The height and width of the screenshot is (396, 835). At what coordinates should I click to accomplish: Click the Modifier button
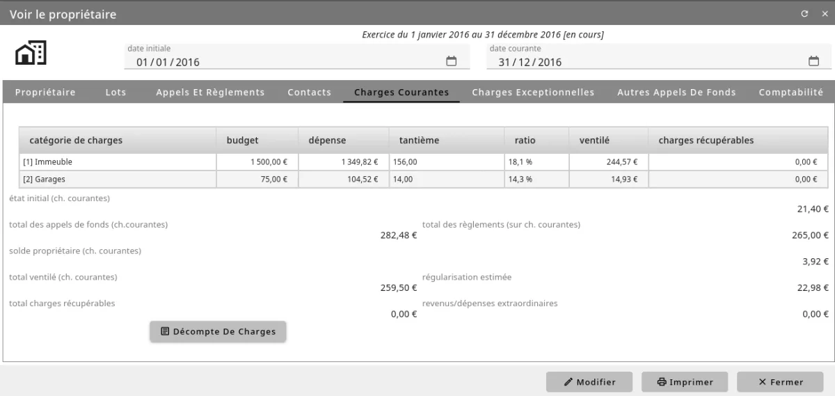590,382
